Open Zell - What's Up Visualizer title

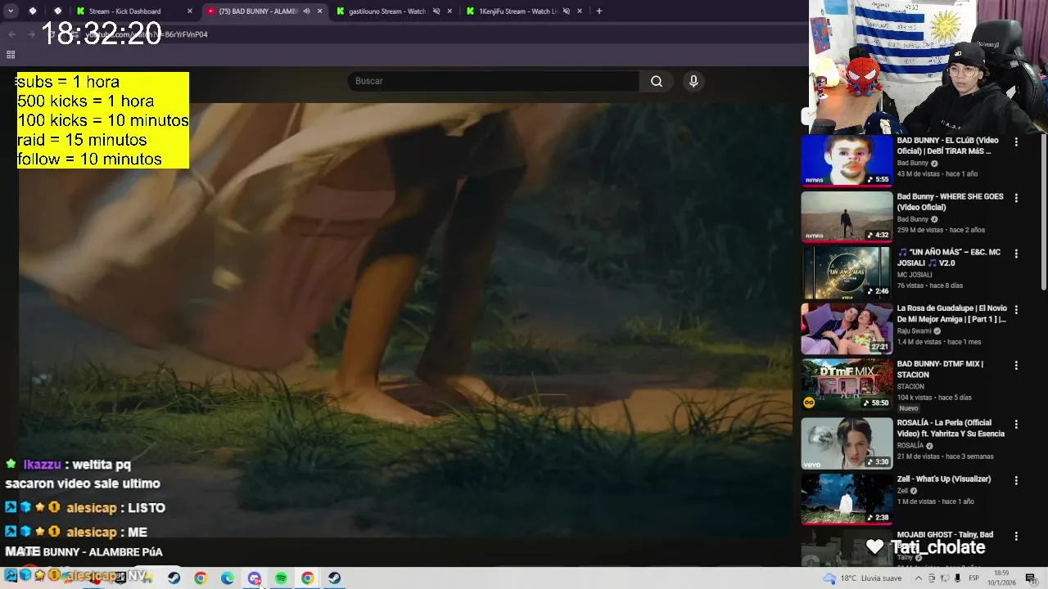[x=943, y=479]
